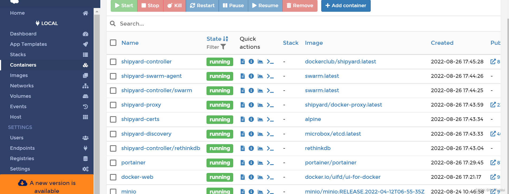Open logs icon for shipyard-controller
Image resolution: width=509 pixels, height=194 pixels.
coord(243,62)
